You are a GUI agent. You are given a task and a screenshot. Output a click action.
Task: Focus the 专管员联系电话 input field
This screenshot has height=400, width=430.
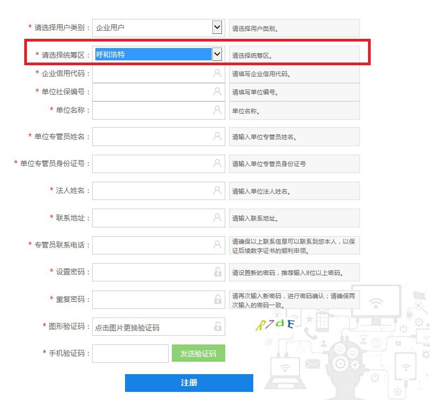pyautogui.click(x=152, y=245)
